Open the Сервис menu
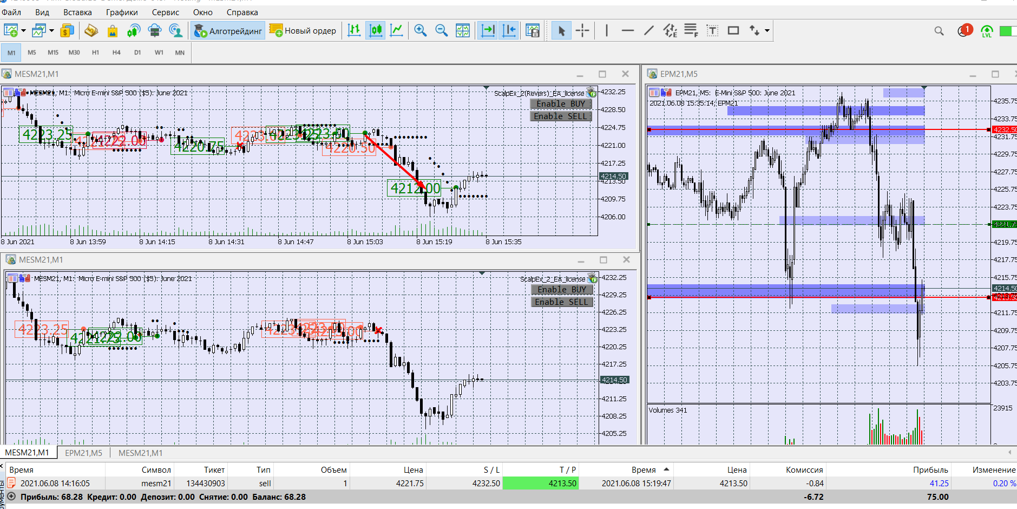This screenshot has width=1017, height=509. [165, 12]
